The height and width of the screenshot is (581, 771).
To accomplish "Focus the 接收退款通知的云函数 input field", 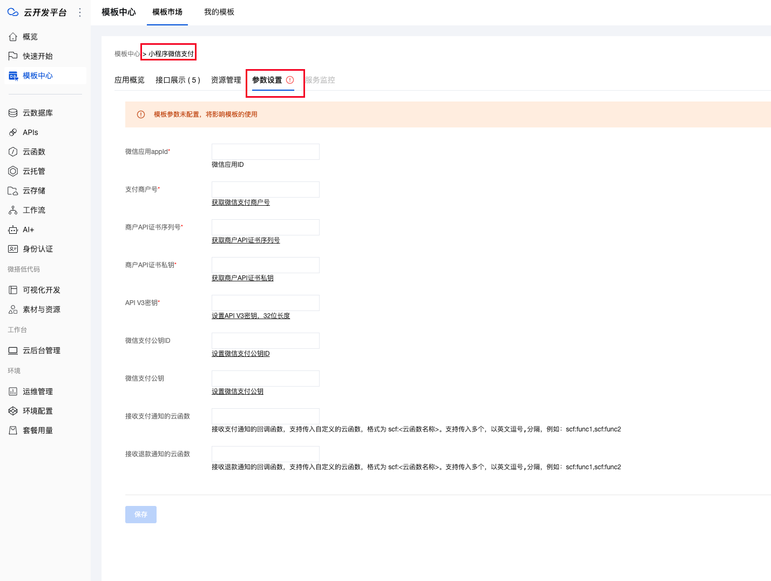I will (266, 454).
